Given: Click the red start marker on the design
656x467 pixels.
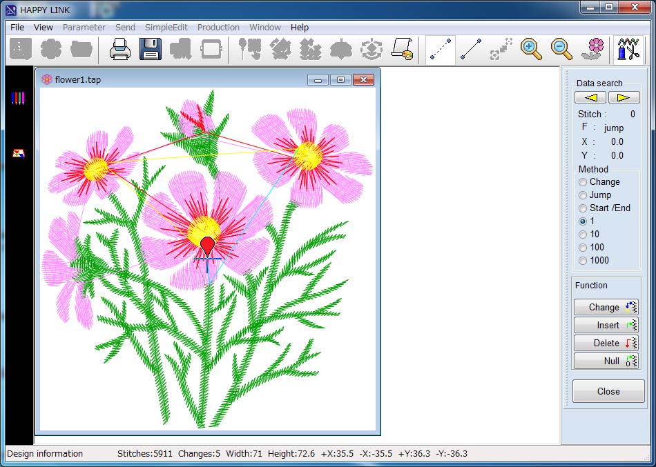Looking at the screenshot, I should click(x=208, y=246).
